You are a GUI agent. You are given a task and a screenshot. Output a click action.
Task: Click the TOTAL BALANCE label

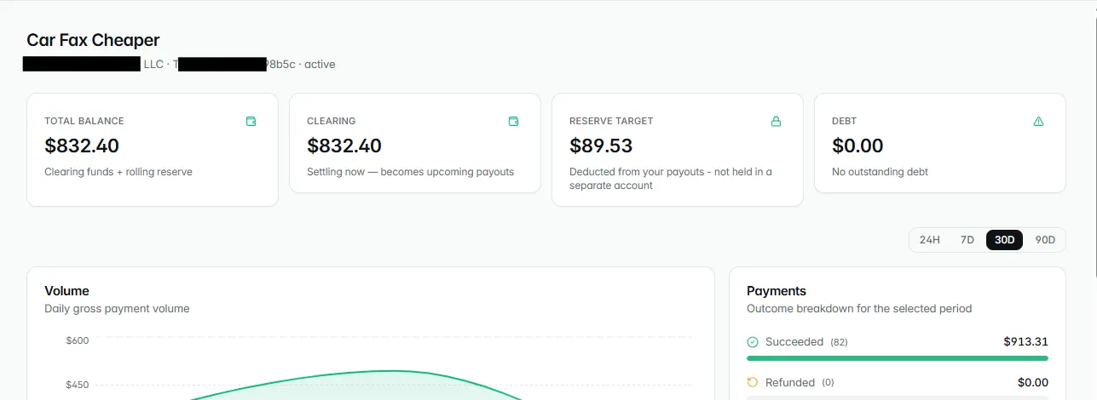[84, 122]
